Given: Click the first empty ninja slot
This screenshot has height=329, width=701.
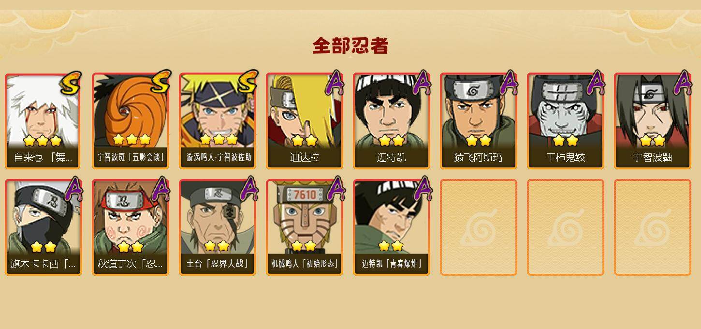Looking at the screenshot, I should pos(479,227).
